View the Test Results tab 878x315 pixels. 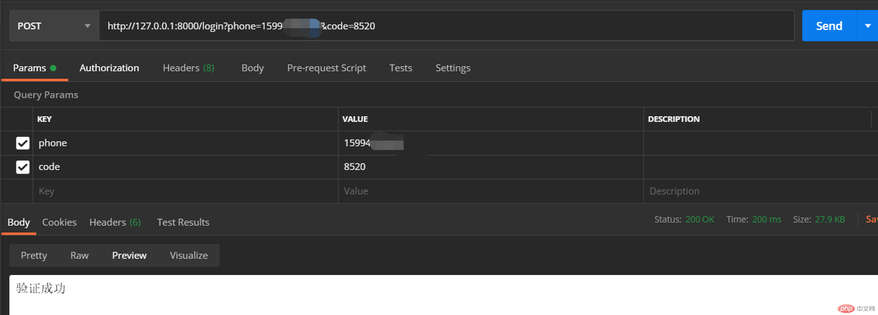coord(183,222)
